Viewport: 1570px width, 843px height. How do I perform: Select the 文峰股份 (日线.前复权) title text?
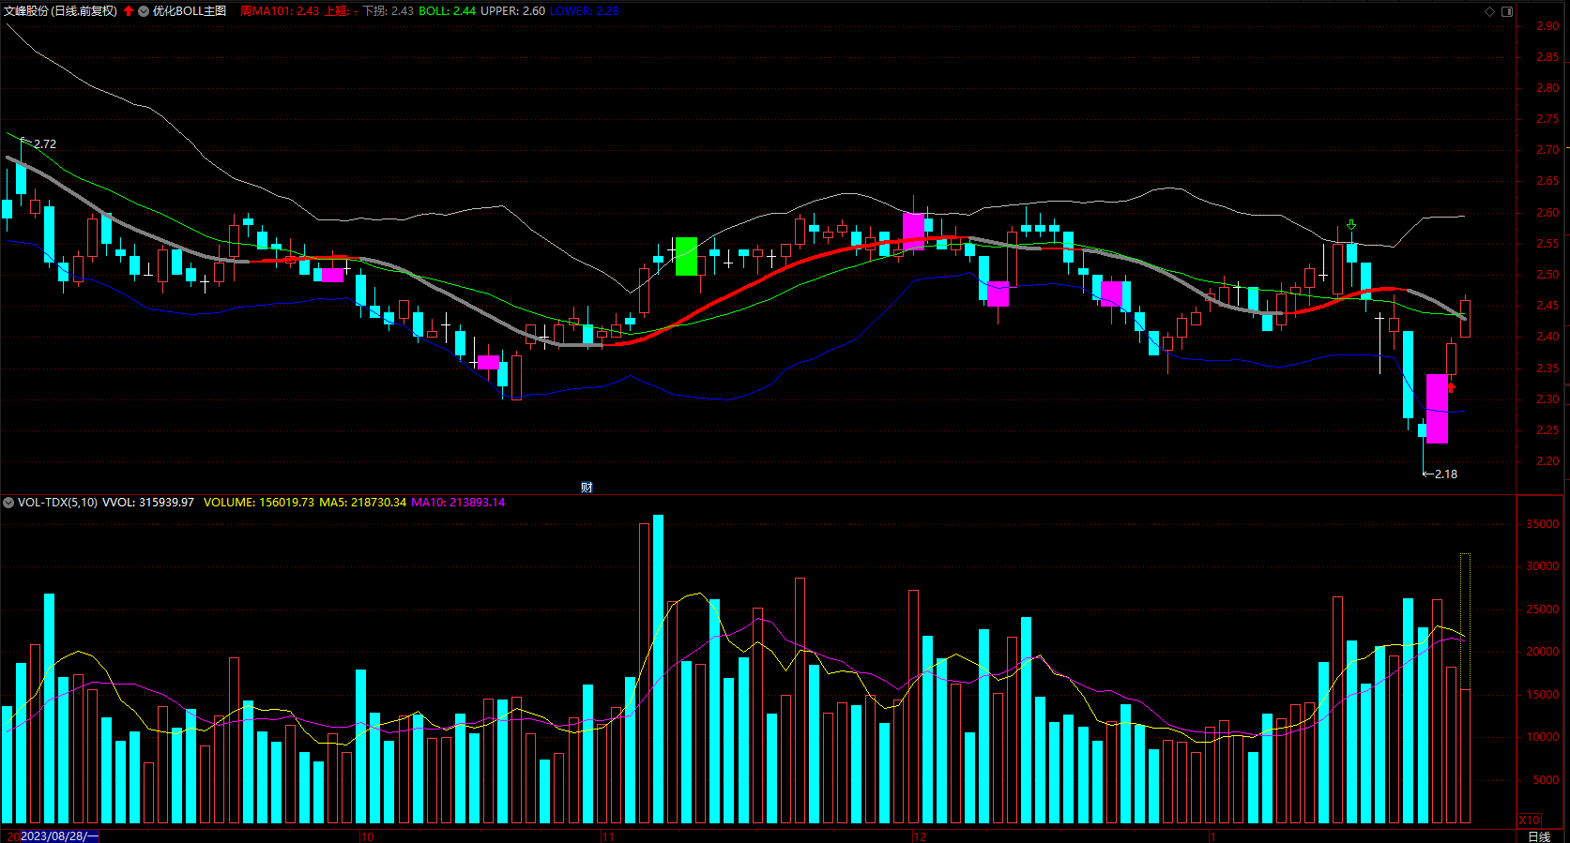(x=60, y=11)
